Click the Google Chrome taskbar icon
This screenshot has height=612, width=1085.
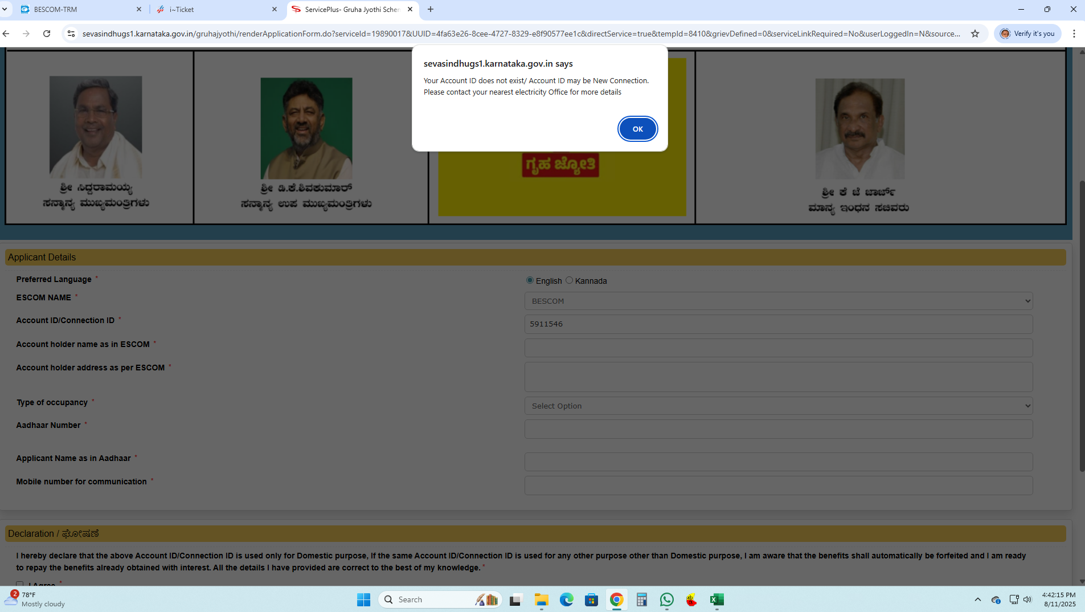tap(616, 599)
